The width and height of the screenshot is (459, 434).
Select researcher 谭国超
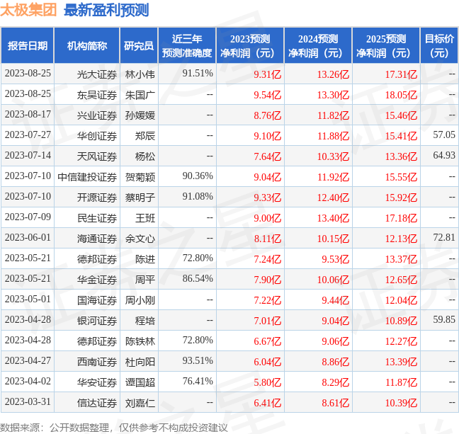(x=140, y=382)
